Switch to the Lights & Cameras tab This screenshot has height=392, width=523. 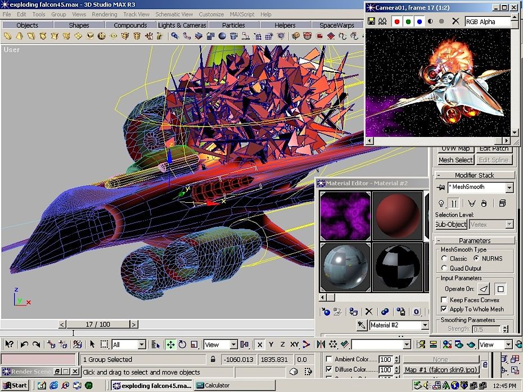(x=182, y=25)
